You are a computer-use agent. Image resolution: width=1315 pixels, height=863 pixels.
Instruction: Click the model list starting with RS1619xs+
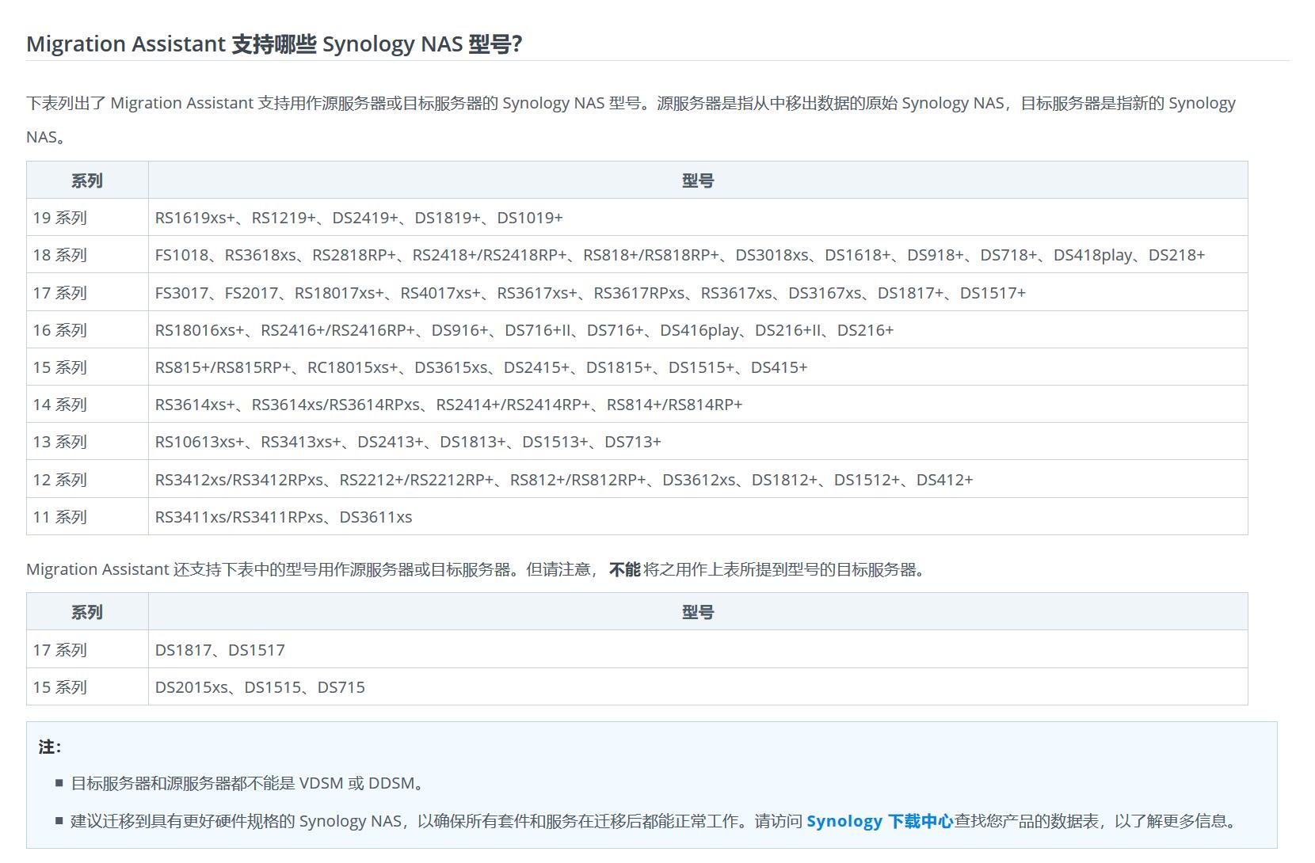pos(698,218)
